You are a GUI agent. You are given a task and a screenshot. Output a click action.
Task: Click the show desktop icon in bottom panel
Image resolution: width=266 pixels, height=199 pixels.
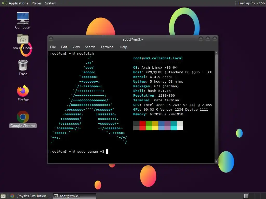click(3, 196)
